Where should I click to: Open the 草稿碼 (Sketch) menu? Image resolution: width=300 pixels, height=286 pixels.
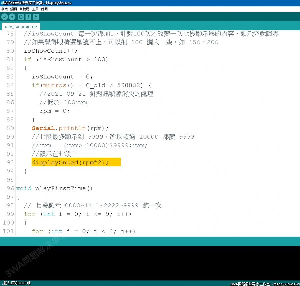pyautogui.click(x=24, y=9)
